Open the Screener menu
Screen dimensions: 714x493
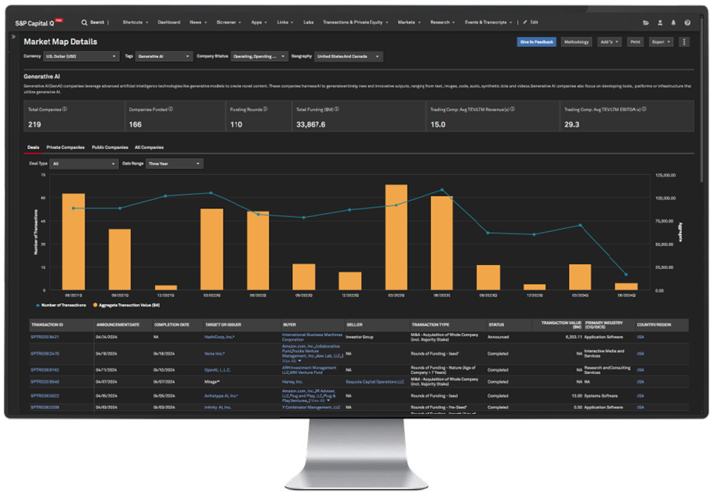(230, 23)
